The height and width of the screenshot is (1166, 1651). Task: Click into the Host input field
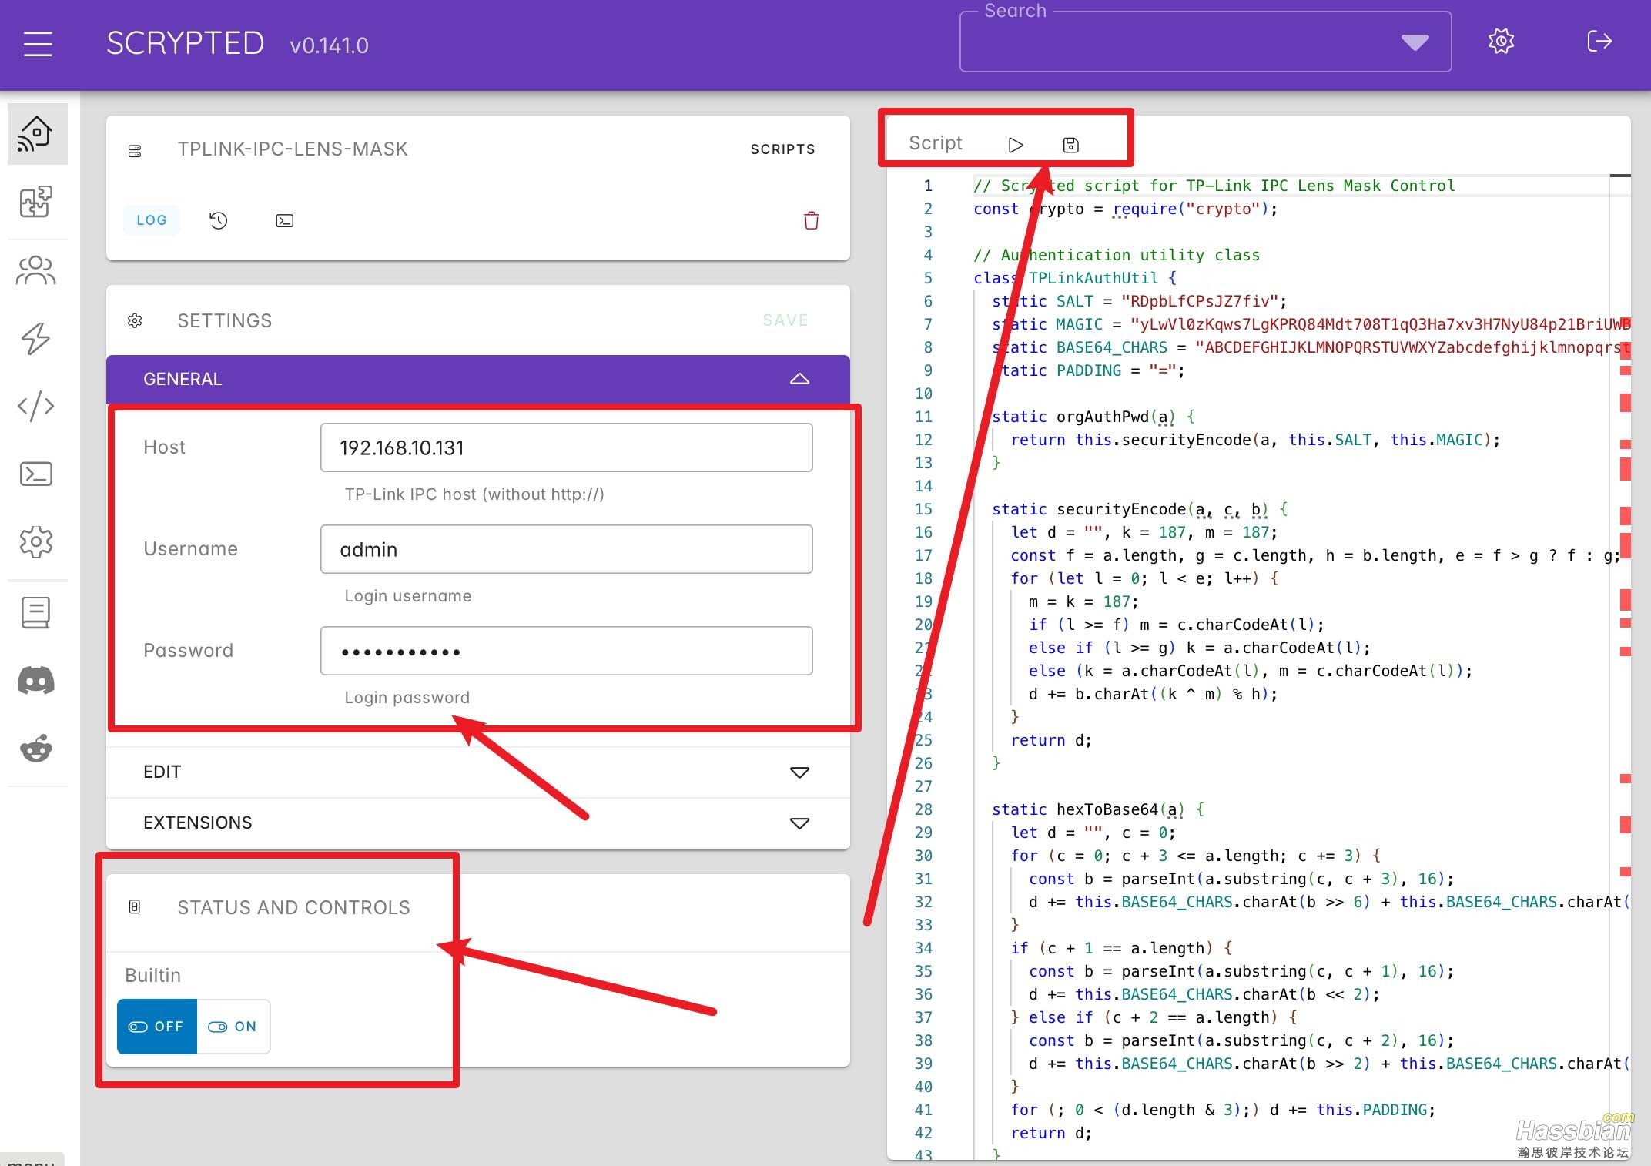click(x=566, y=447)
